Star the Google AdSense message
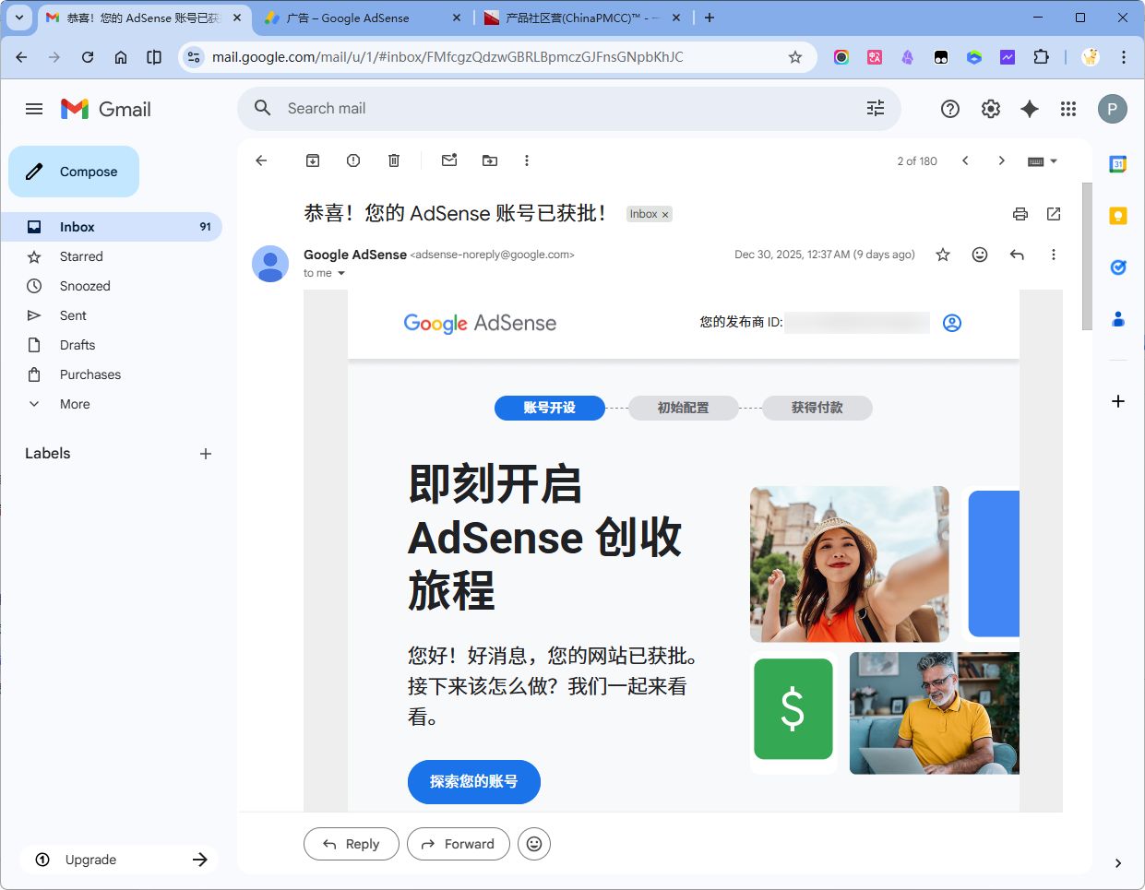The width and height of the screenshot is (1145, 890). coord(943,255)
